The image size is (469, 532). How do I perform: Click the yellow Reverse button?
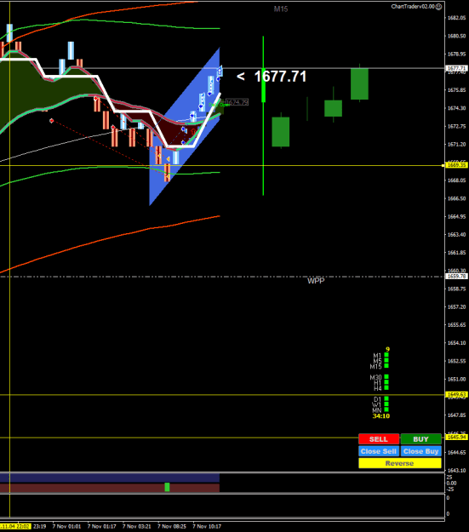tap(400, 463)
